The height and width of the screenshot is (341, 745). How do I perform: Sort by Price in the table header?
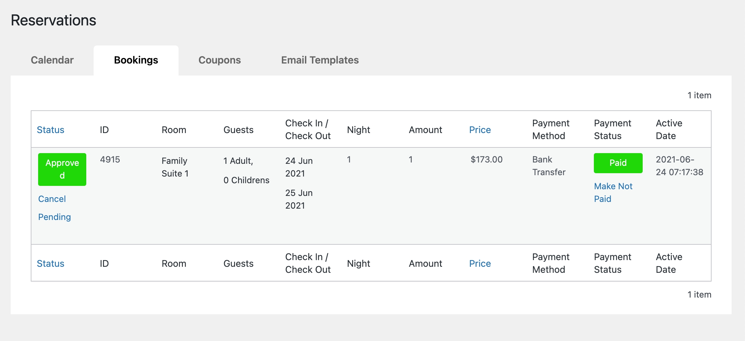[480, 130]
